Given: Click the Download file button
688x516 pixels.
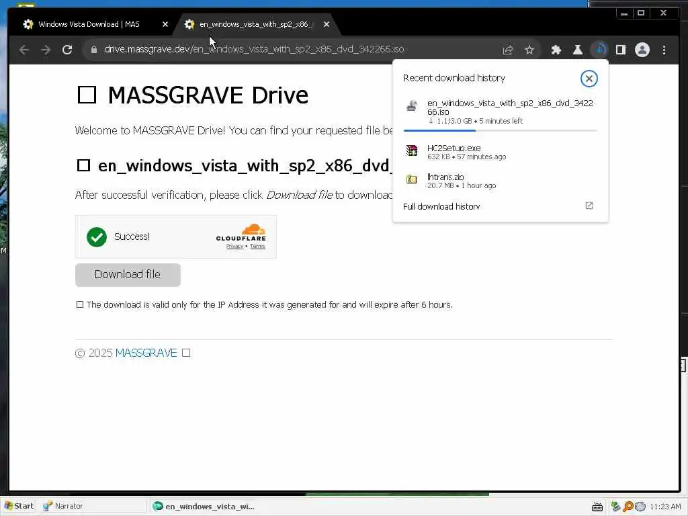Looking at the screenshot, I should point(128,275).
